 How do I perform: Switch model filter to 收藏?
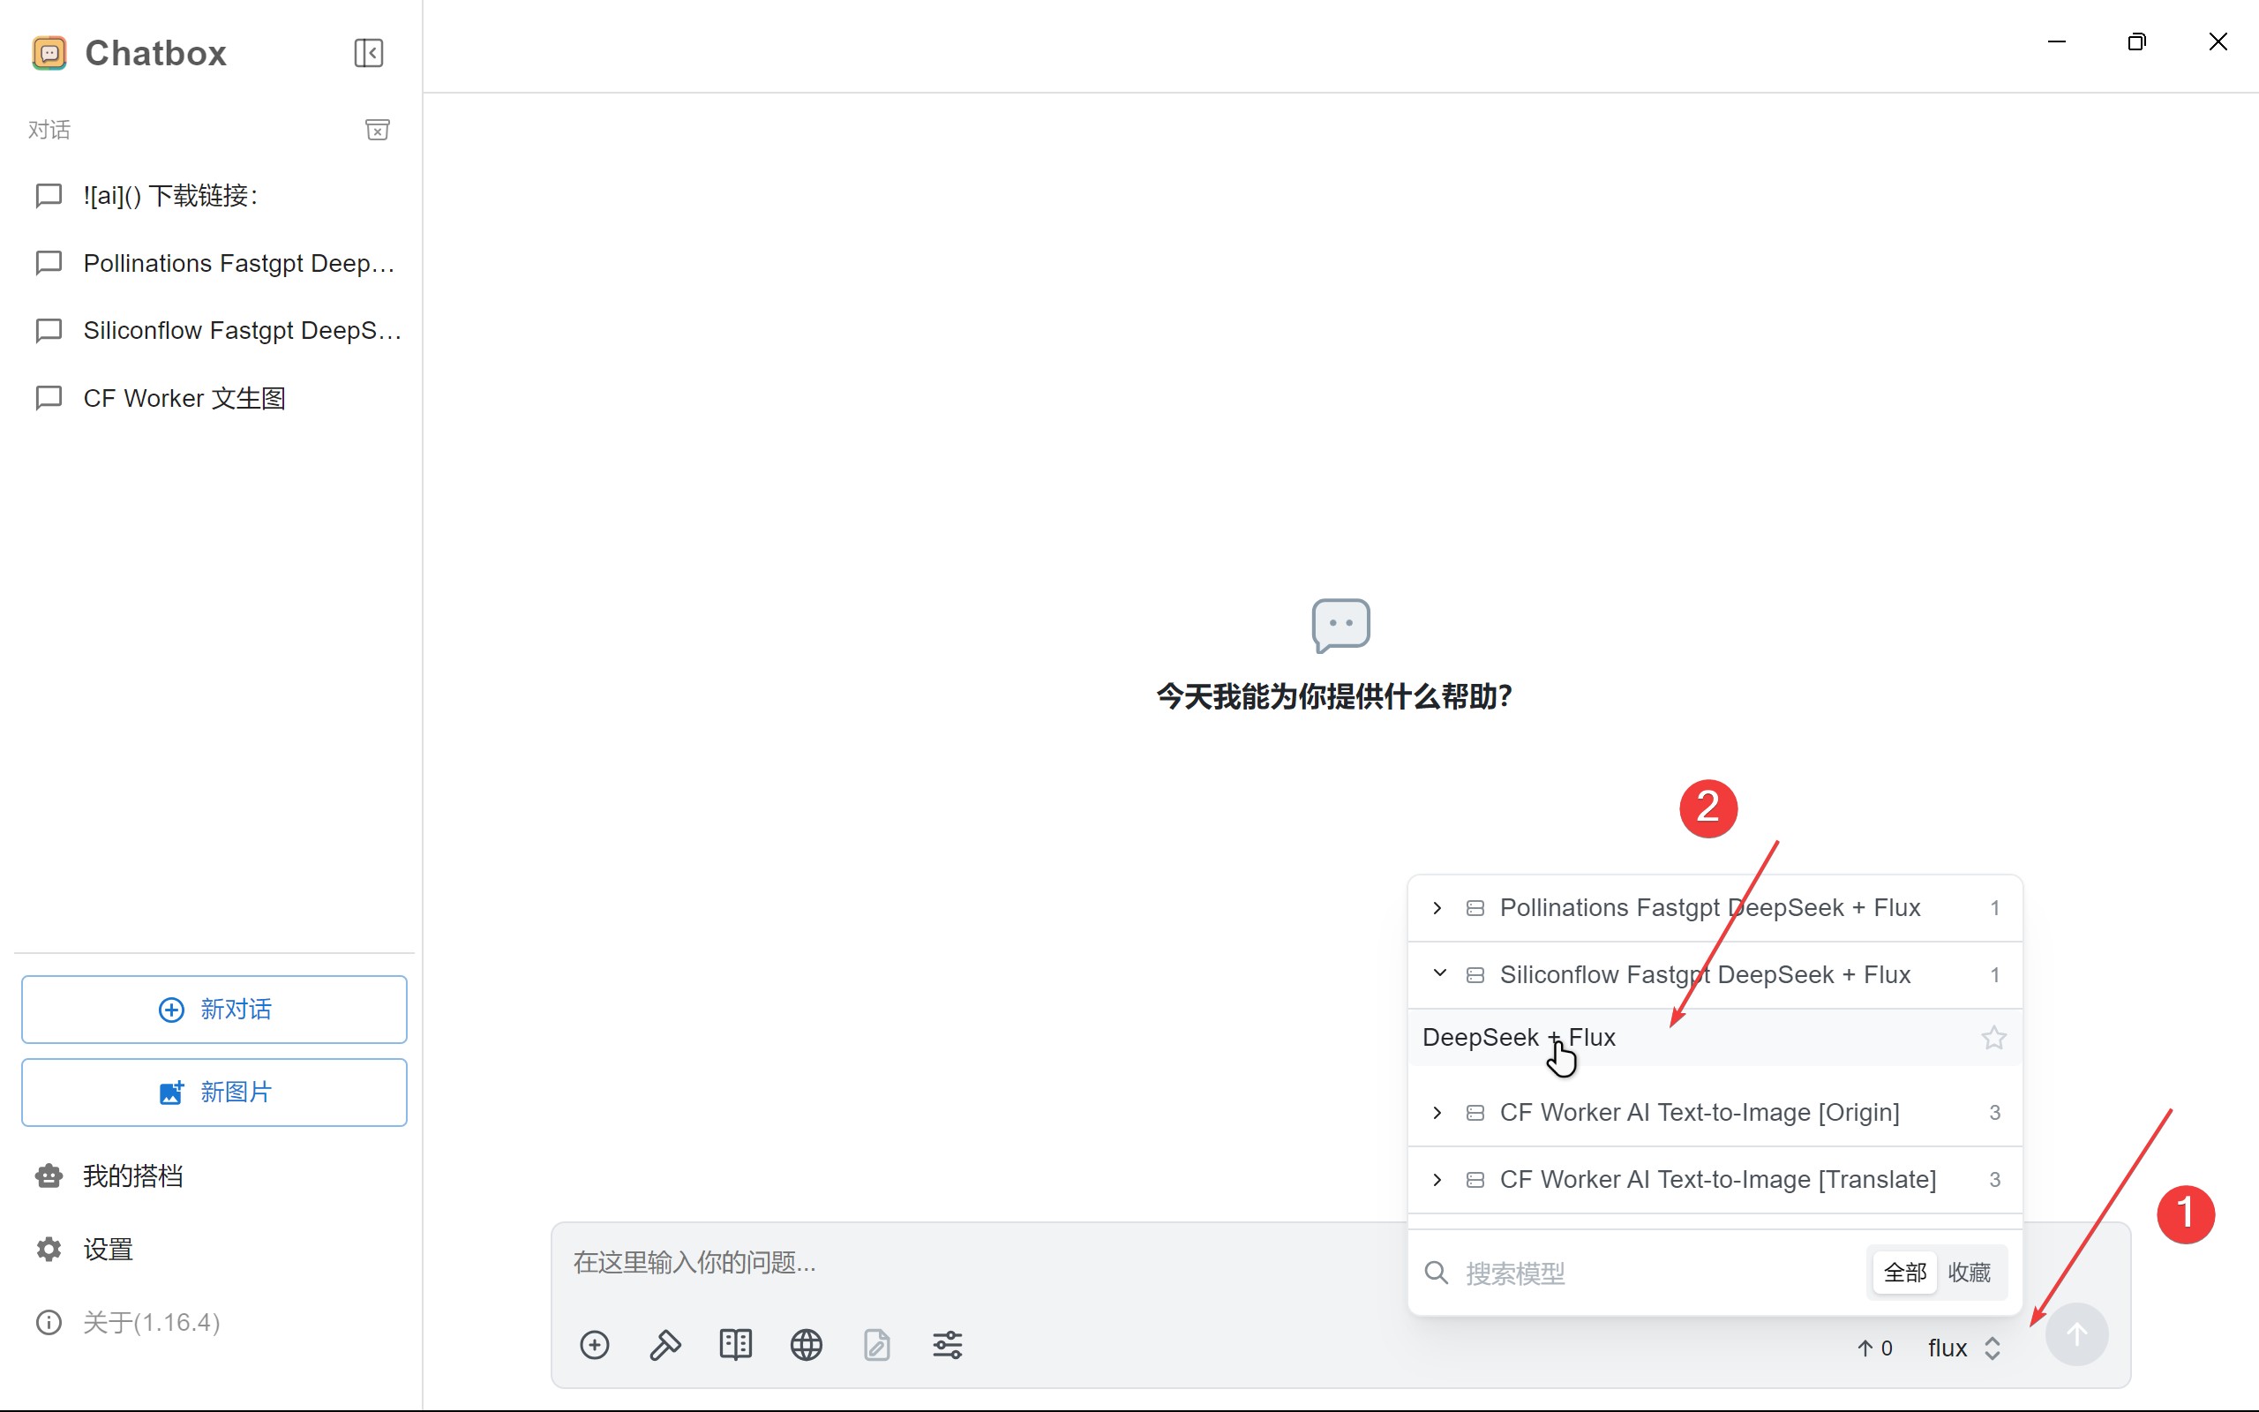[1970, 1272]
